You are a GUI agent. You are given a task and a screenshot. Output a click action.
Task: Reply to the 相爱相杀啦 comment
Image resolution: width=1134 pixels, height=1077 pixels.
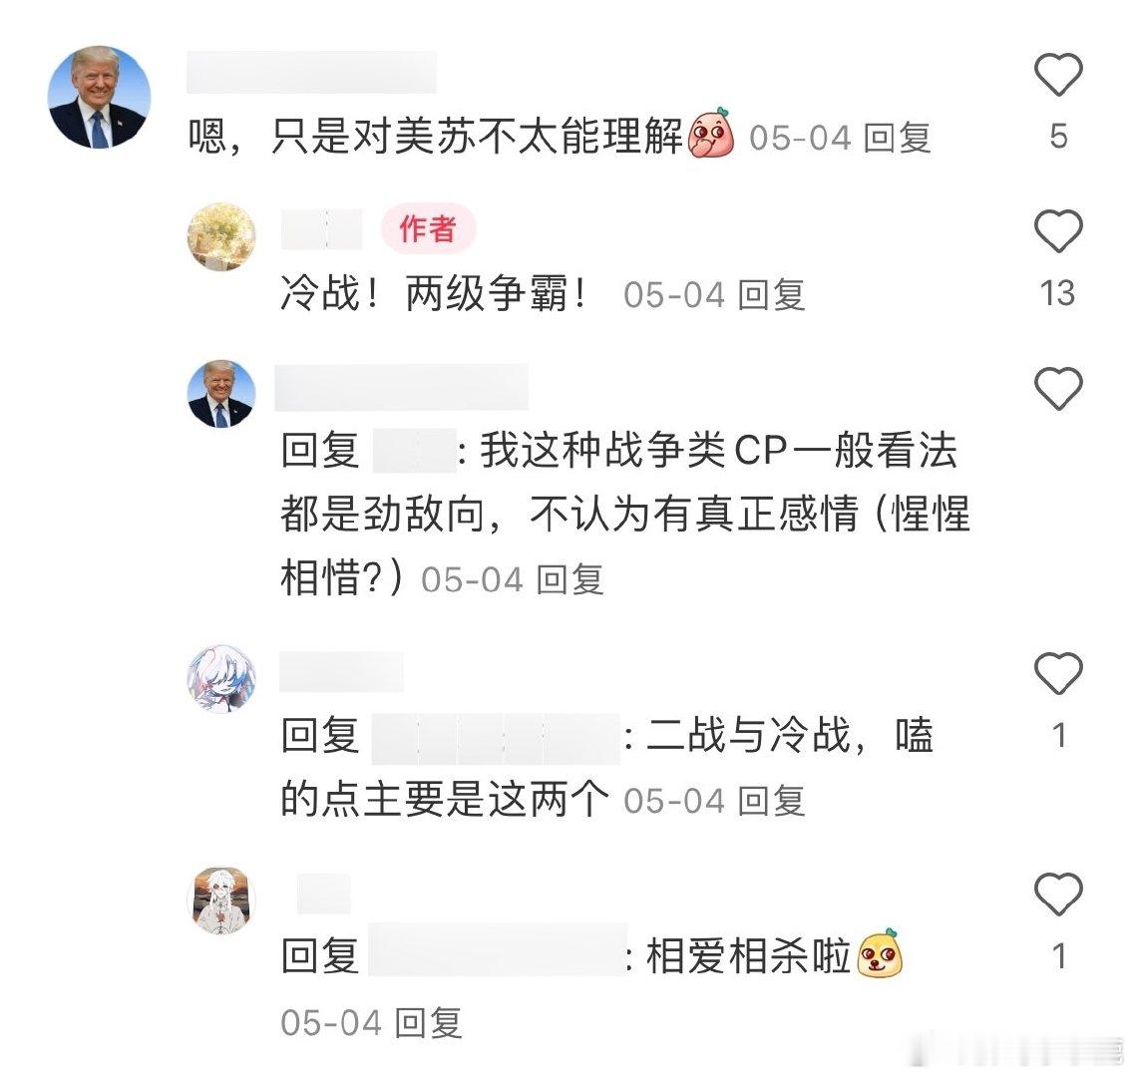pyautogui.click(x=428, y=1023)
